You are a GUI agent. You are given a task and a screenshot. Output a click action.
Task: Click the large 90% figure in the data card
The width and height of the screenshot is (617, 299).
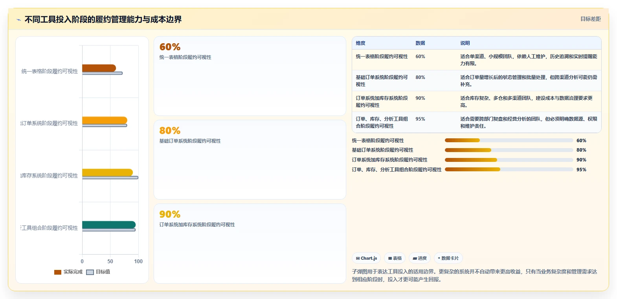(x=170, y=215)
